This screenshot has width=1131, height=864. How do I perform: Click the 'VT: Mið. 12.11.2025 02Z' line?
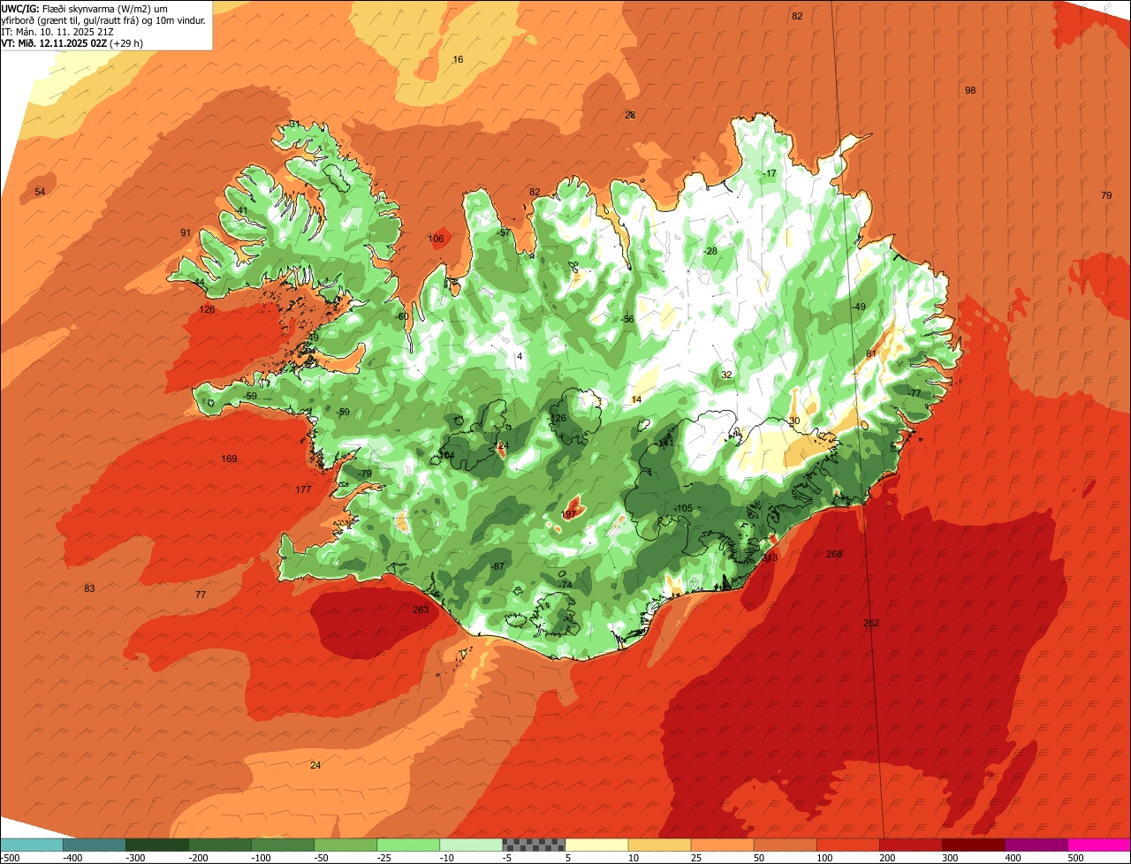coord(72,42)
